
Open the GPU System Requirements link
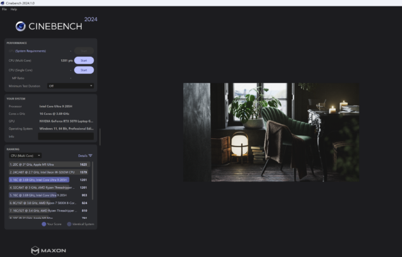point(26,50)
